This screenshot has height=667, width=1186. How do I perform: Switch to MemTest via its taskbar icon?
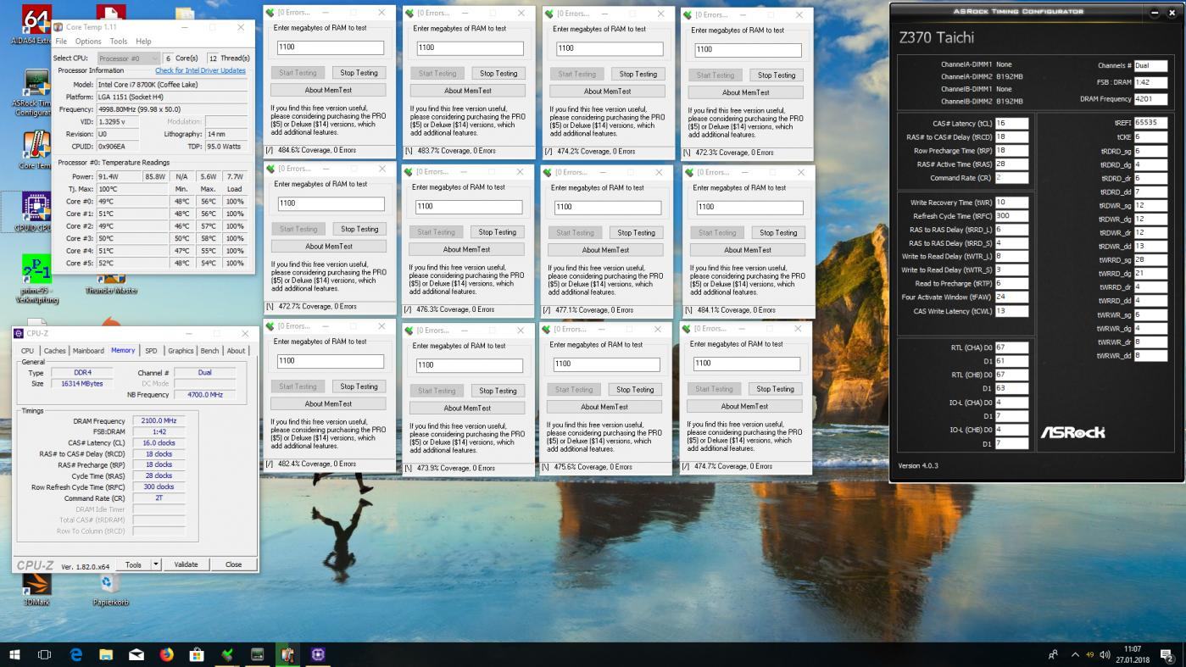pos(227,654)
